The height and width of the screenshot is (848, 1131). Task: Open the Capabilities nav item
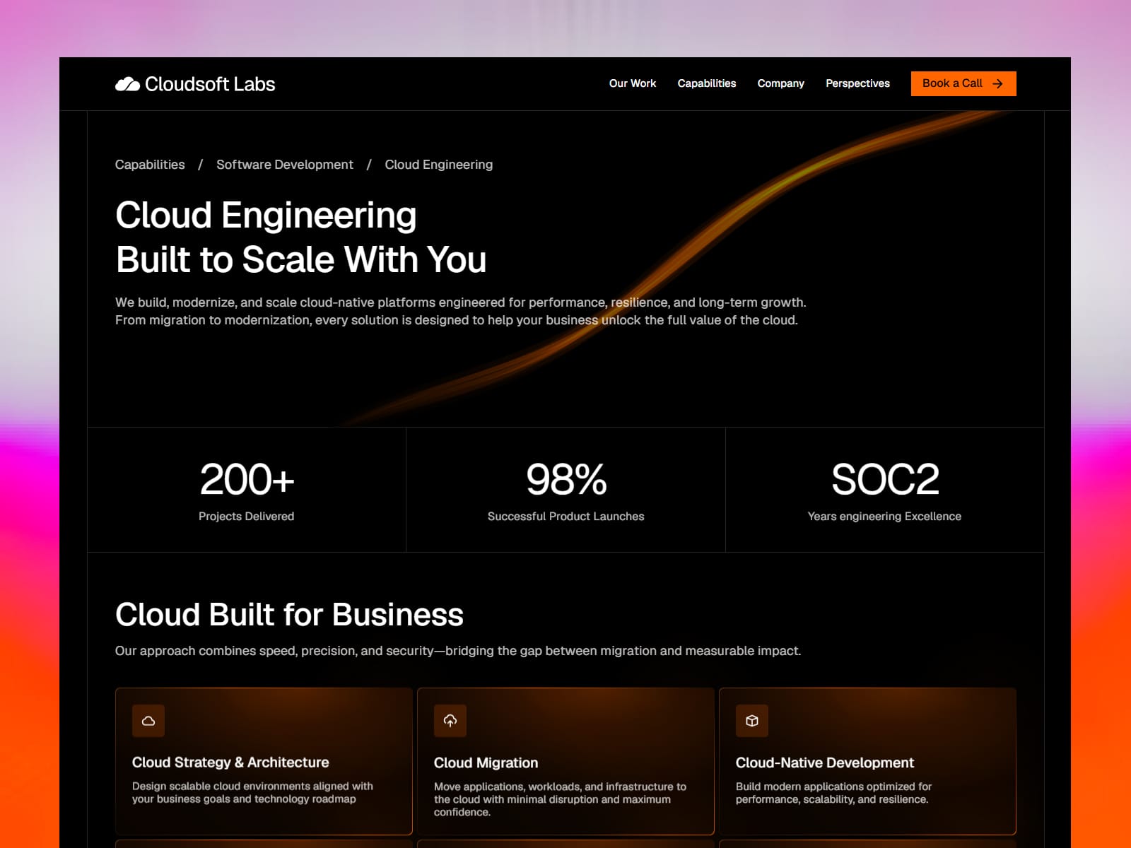[707, 83]
